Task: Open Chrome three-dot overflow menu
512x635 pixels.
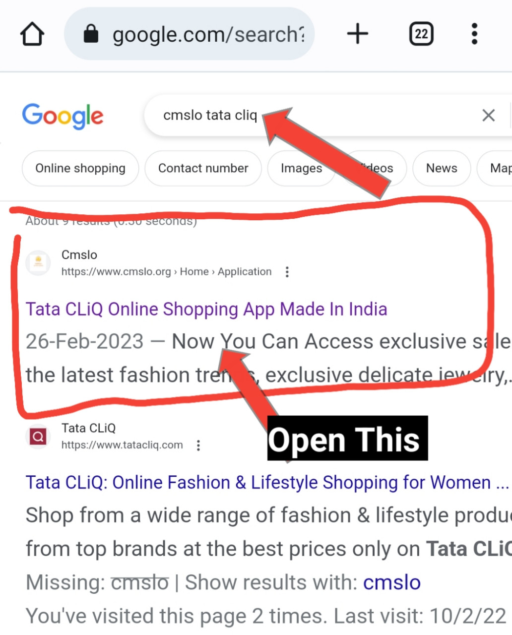Action: click(474, 34)
